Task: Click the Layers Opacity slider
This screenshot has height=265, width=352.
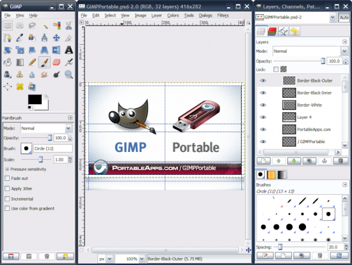Action: 300,61
